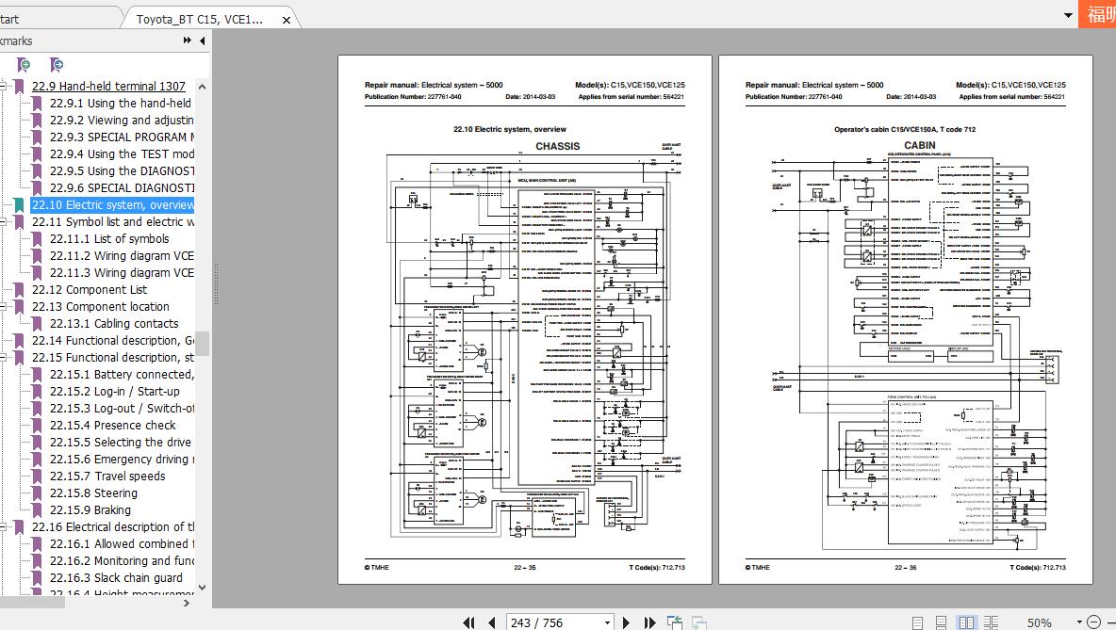Select the Toyota_BT C15 document tab
Viewport: 1116px width, 630px height.
pos(198,17)
